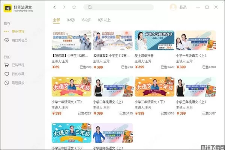Click the search magnifier icon
The height and width of the screenshot is (150, 225).
click(90, 7)
